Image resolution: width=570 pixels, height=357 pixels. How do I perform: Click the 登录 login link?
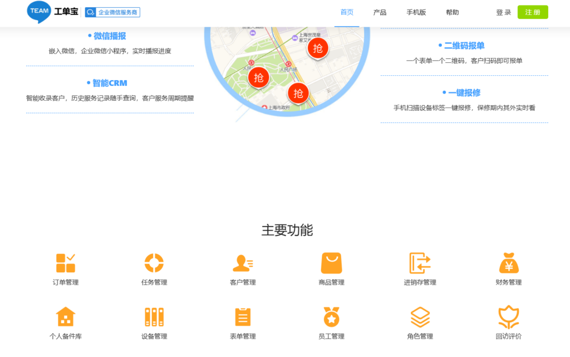[503, 12]
